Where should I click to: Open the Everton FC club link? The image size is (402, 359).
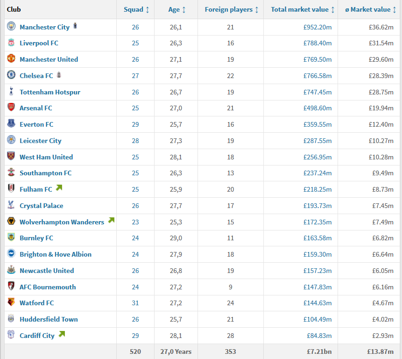click(x=36, y=124)
